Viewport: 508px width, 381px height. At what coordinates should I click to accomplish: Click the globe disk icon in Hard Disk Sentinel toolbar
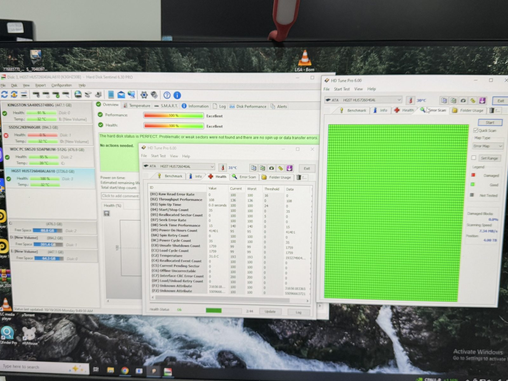point(78,95)
